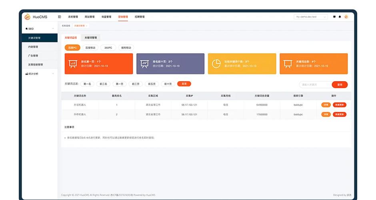Click the 最高排名 column header
Screen dimensions: 376x200
pyautogui.click(x=117, y=96)
